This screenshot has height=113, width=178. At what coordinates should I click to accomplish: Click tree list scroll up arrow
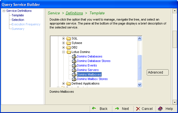[x=139, y=39]
